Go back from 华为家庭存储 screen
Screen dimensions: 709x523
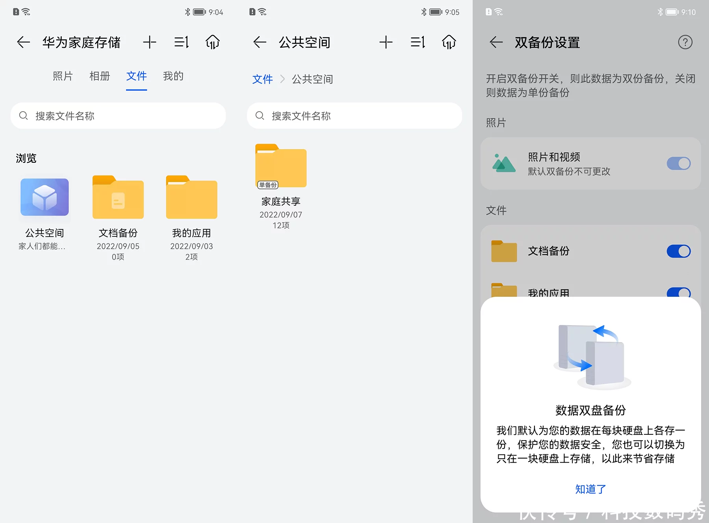click(23, 42)
